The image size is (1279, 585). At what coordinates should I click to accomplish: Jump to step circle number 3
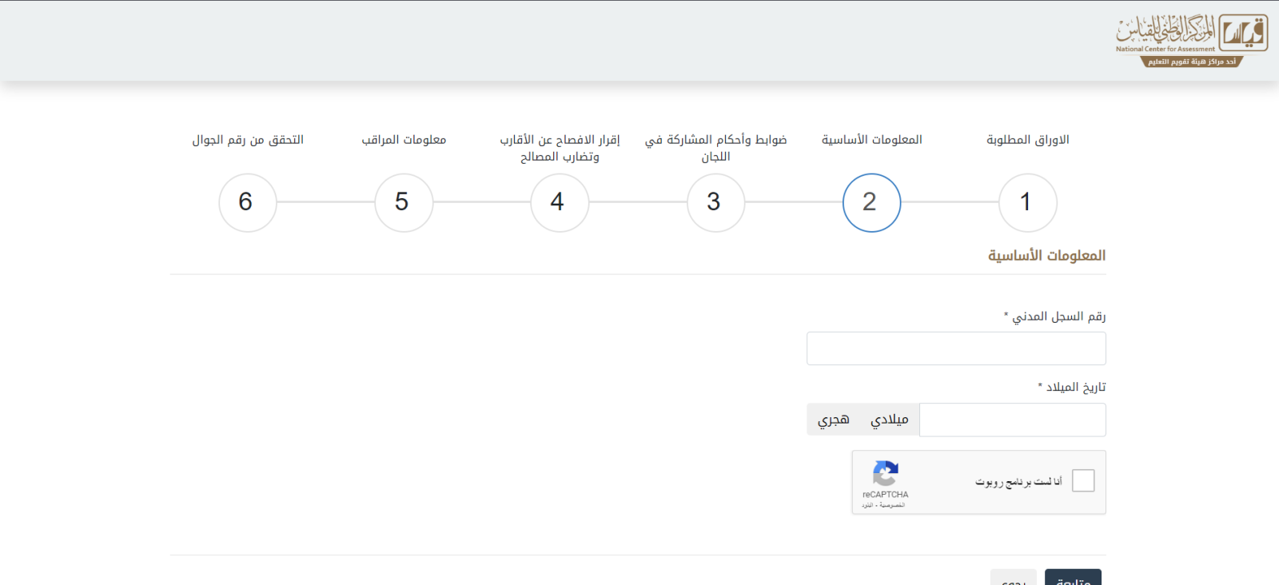click(715, 203)
